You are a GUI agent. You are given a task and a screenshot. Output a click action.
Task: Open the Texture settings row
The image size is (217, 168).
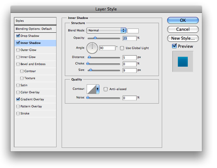pos(35,78)
